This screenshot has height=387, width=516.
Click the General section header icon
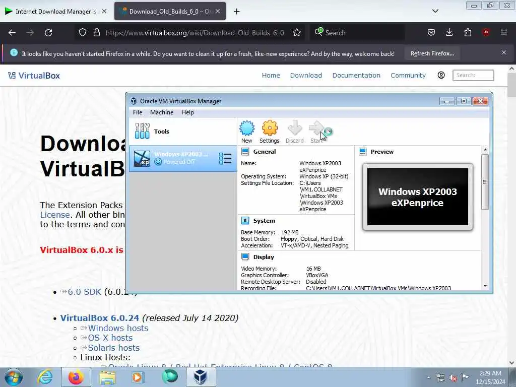[245, 151]
